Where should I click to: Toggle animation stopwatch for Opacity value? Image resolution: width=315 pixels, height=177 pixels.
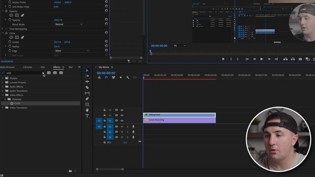pyautogui.click(x=10, y=20)
